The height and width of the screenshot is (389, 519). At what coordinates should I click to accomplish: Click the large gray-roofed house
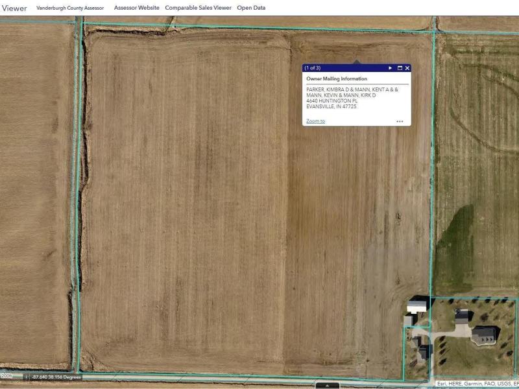pos(483,335)
